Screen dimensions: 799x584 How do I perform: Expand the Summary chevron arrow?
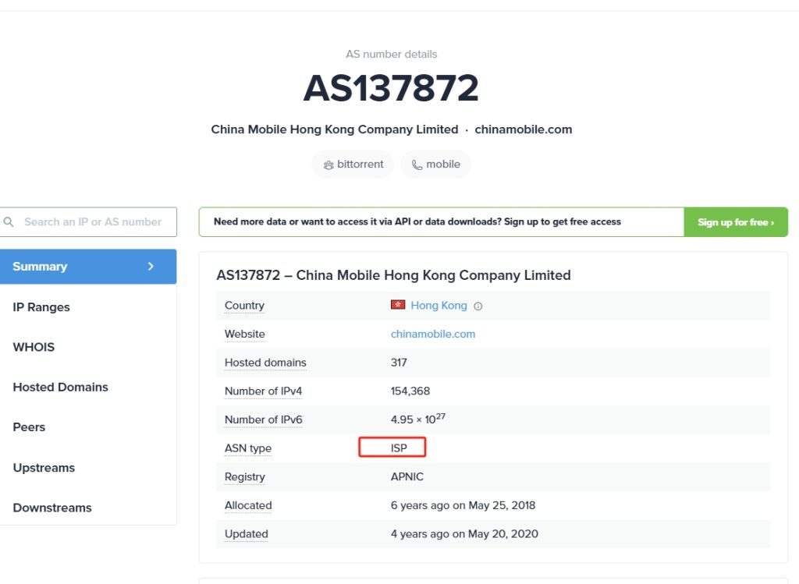click(x=151, y=267)
